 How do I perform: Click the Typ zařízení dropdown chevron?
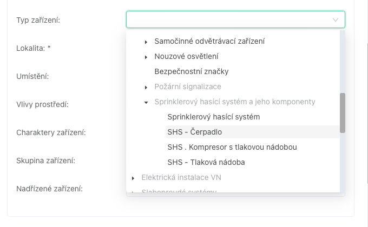(336, 20)
